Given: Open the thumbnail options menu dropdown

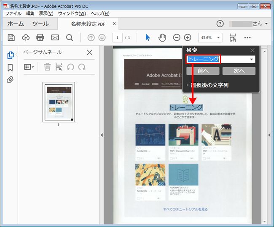Looking at the screenshot, I should [x=29, y=67].
